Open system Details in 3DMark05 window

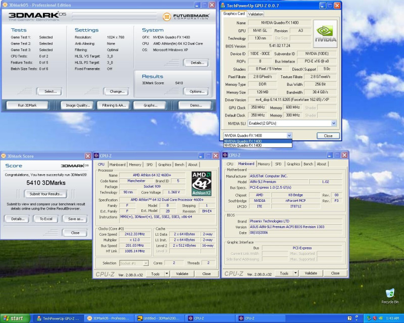[197, 63]
